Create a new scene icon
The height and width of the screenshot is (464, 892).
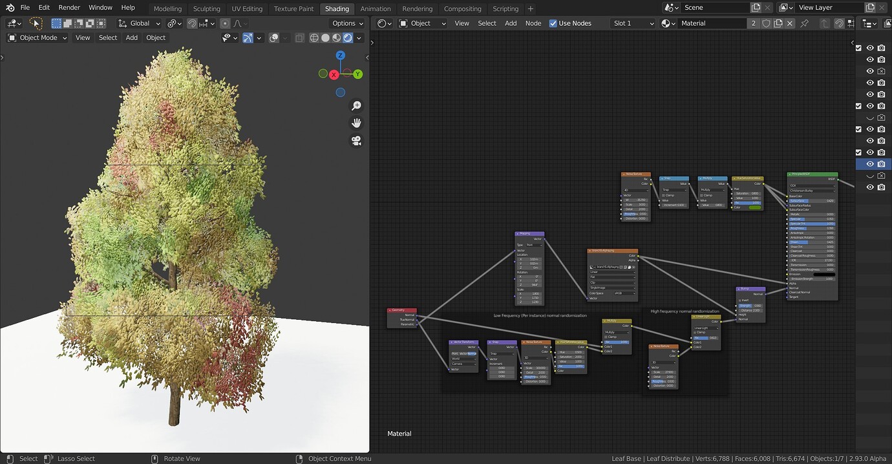(x=756, y=8)
